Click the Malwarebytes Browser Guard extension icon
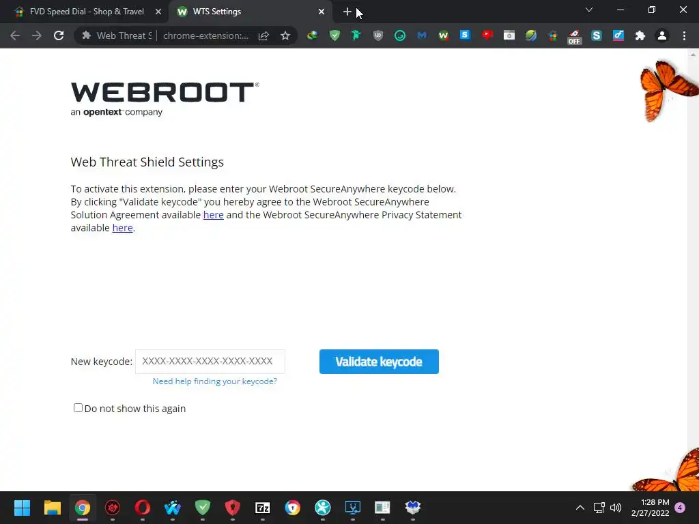Screen dimensions: 699x524 click(x=422, y=35)
